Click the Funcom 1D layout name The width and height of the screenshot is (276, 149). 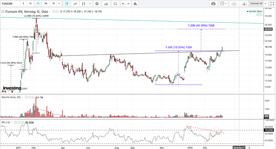click(x=256, y=4)
